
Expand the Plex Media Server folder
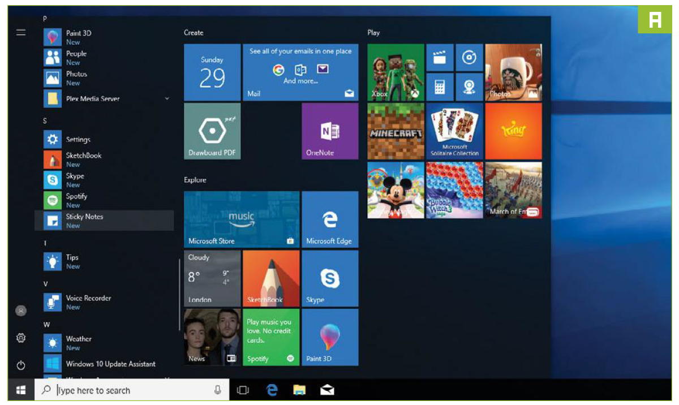104,98
